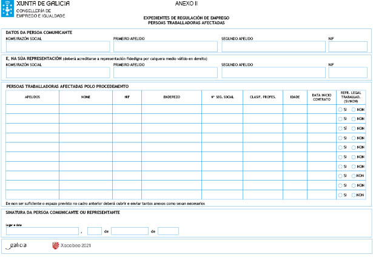Screen dimensions: 373x266
Task: Click the Lugar e data place field
Action: pyautogui.click(x=42, y=231)
